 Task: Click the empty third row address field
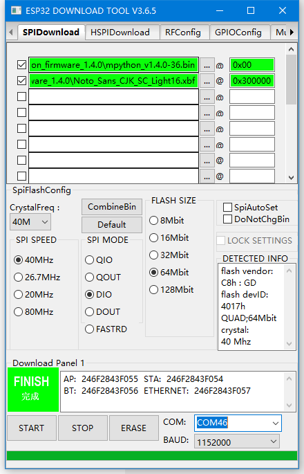252,97
